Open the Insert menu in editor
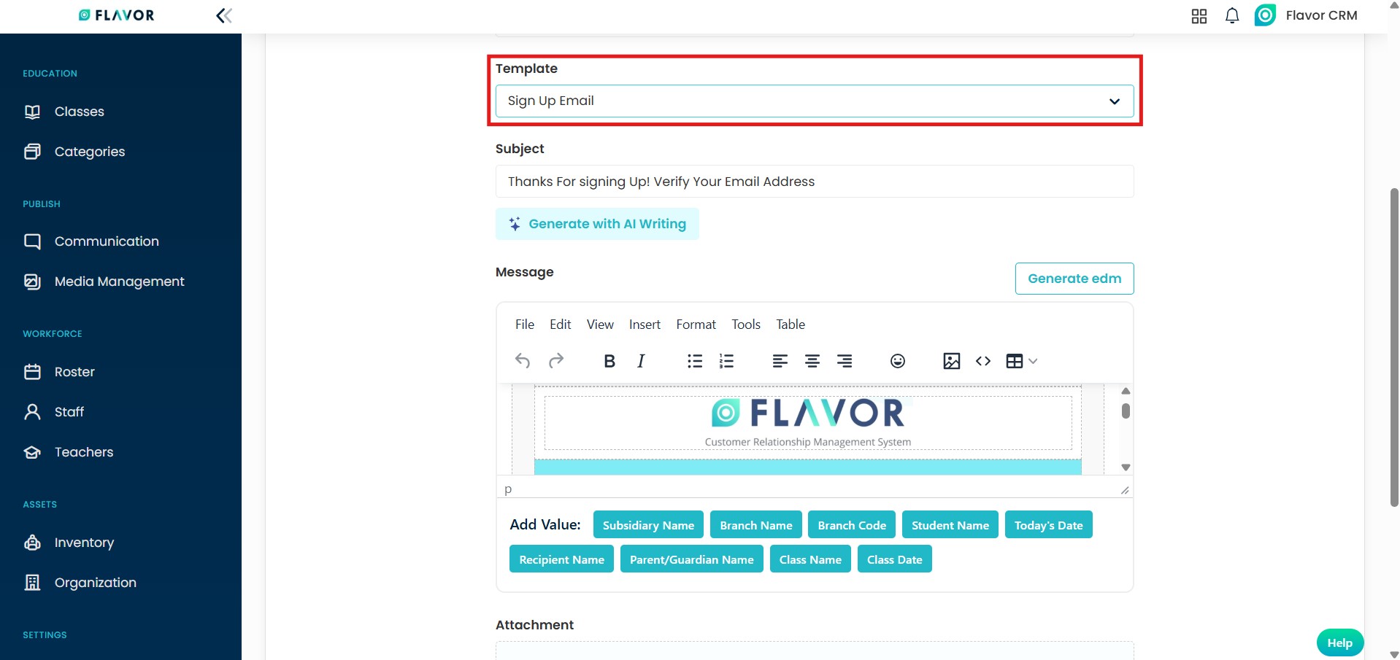The height and width of the screenshot is (660, 1400). [645, 325]
